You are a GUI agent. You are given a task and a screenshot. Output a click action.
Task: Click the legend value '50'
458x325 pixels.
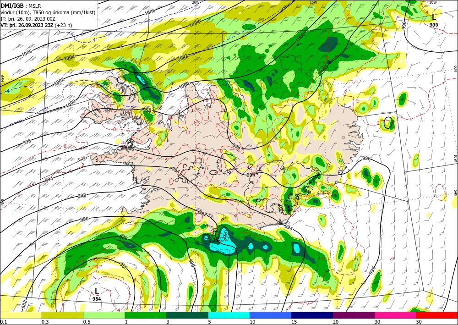419,322
